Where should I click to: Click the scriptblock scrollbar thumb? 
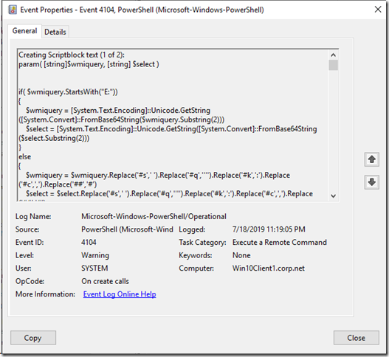point(333,65)
